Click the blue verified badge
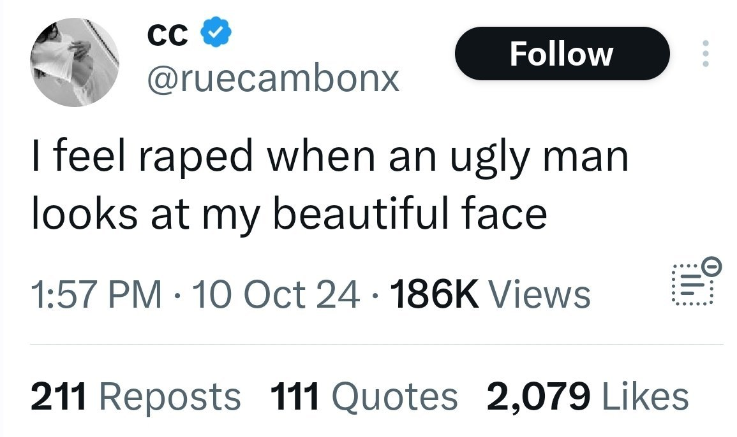The image size is (737, 437). click(x=214, y=35)
